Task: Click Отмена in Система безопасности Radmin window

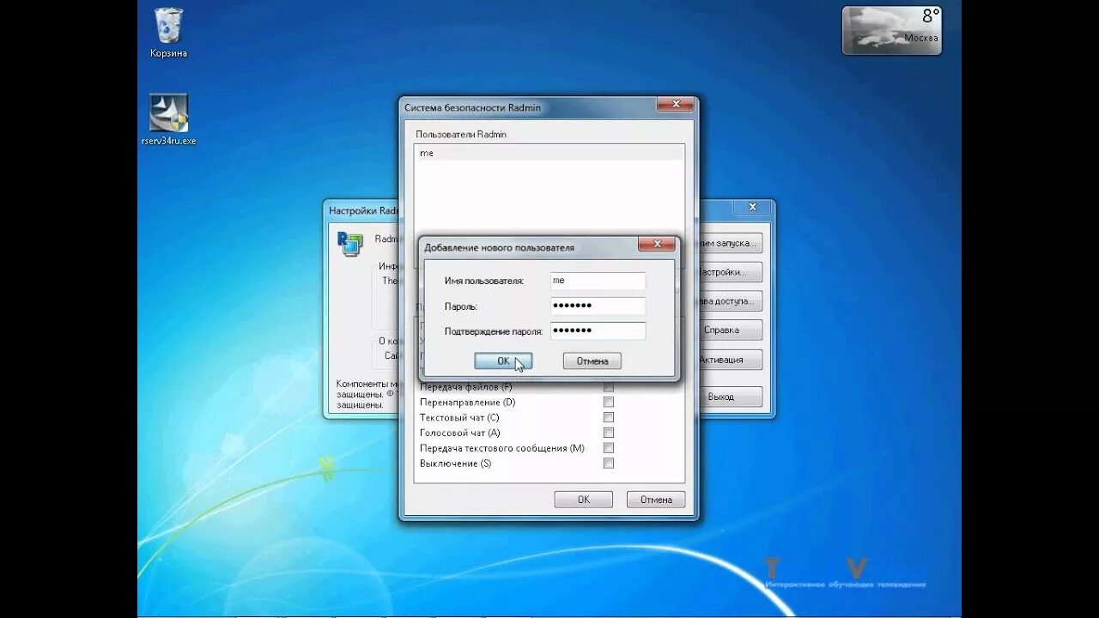Action: [x=656, y=500]
